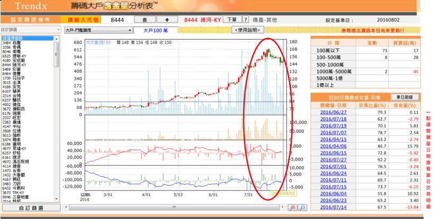Click the 自訂篩選 button below the stock list

point(31,208)
